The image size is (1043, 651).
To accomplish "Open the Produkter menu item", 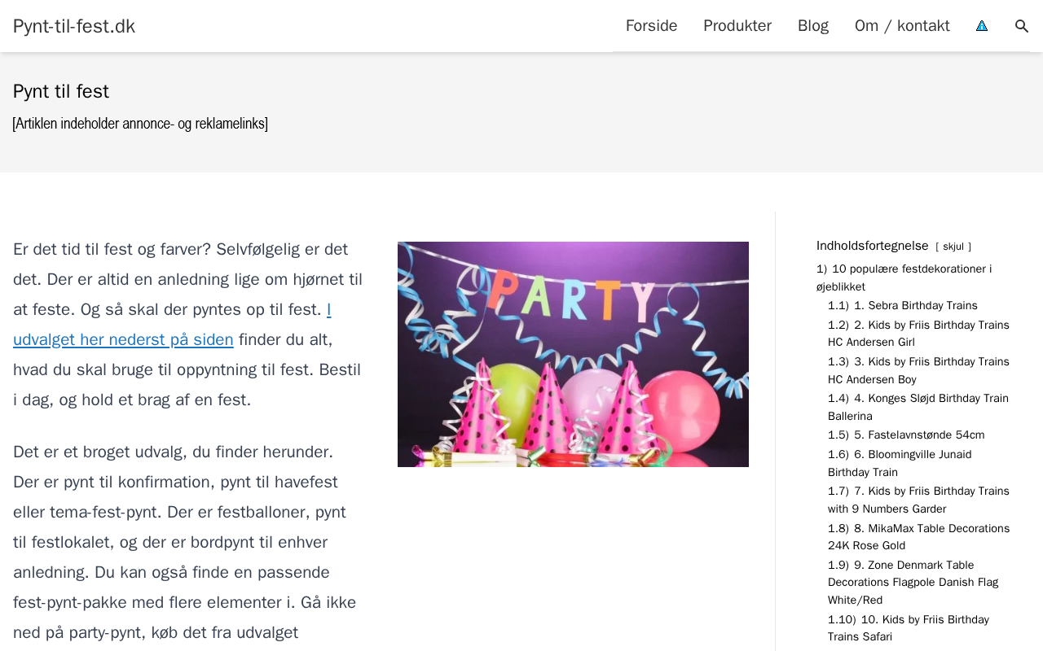I will point(737,26).
